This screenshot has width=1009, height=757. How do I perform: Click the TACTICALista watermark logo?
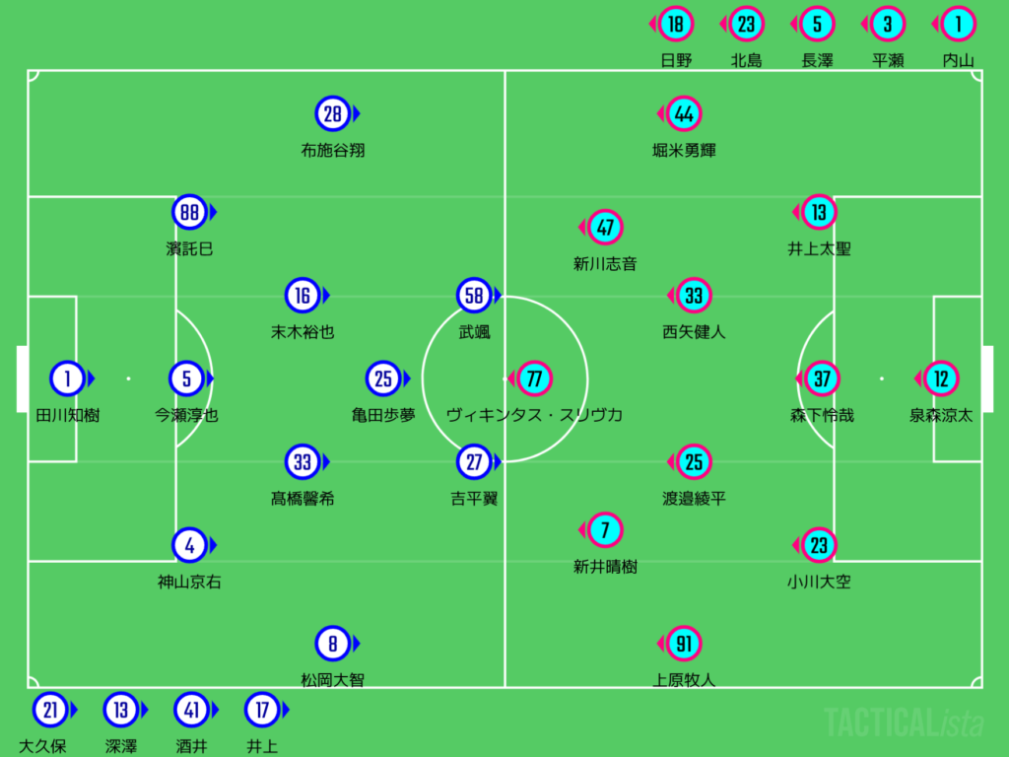(904, 723)
